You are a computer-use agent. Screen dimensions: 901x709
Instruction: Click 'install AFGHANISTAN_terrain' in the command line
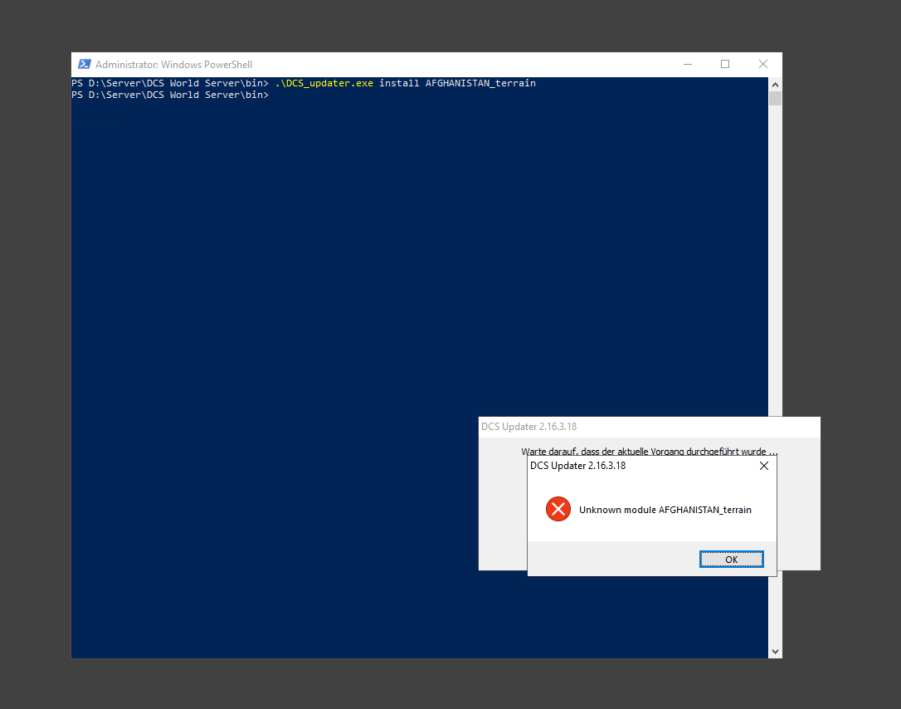(457, 83)
